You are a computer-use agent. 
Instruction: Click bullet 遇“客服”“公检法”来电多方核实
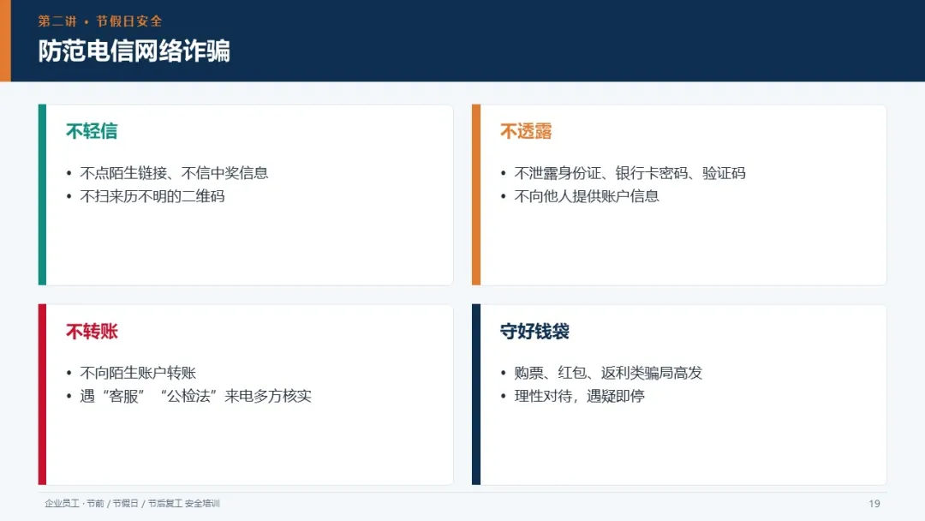point(196,396)
